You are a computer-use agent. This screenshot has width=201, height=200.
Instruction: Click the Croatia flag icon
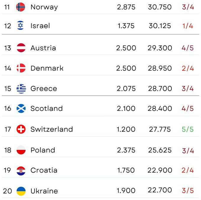tap(21, 170)
